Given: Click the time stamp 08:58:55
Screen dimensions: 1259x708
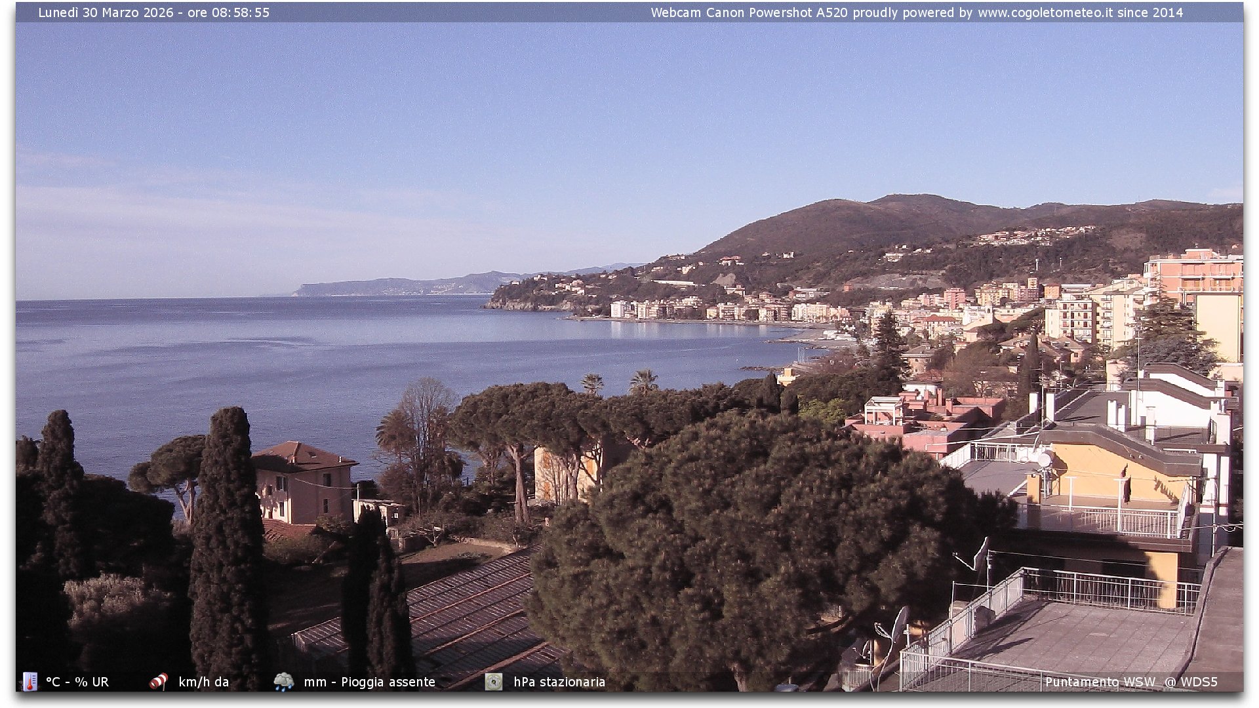Looking at the screenshot, I should coord(240,12).
